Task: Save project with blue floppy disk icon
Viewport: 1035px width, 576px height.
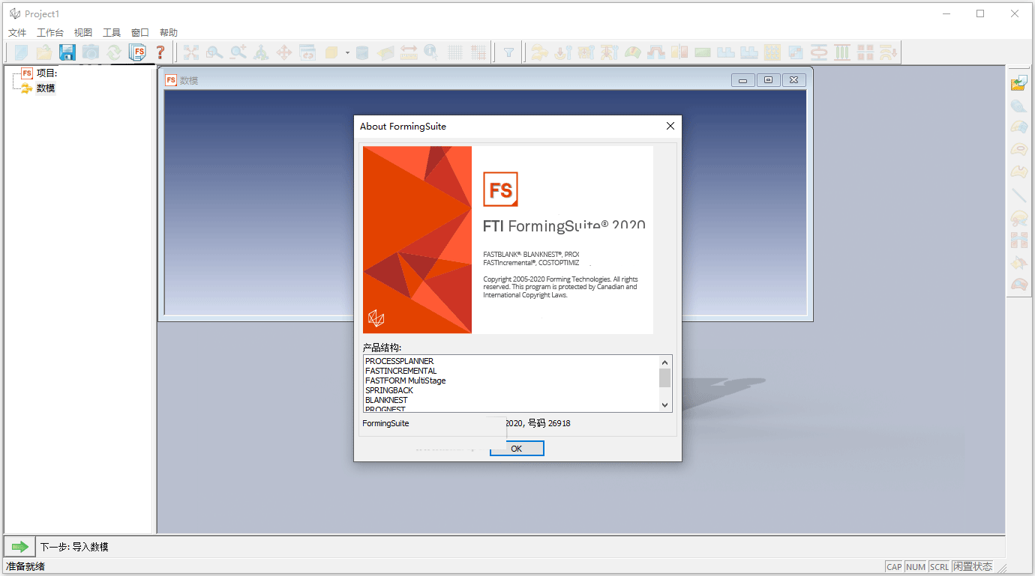Action: click(67, 52)
